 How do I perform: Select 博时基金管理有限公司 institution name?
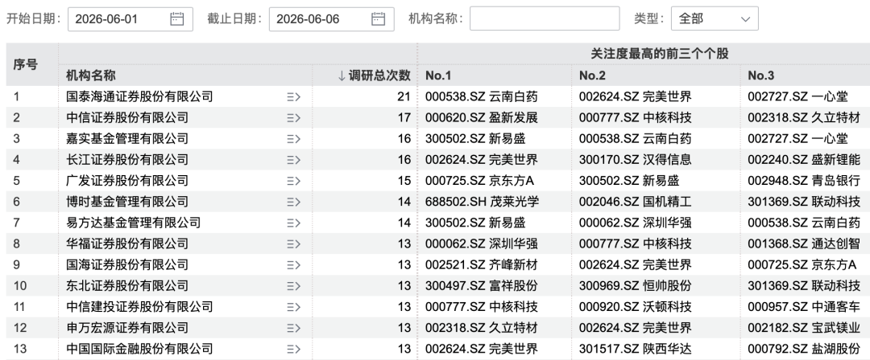click(x=127, y=202)
